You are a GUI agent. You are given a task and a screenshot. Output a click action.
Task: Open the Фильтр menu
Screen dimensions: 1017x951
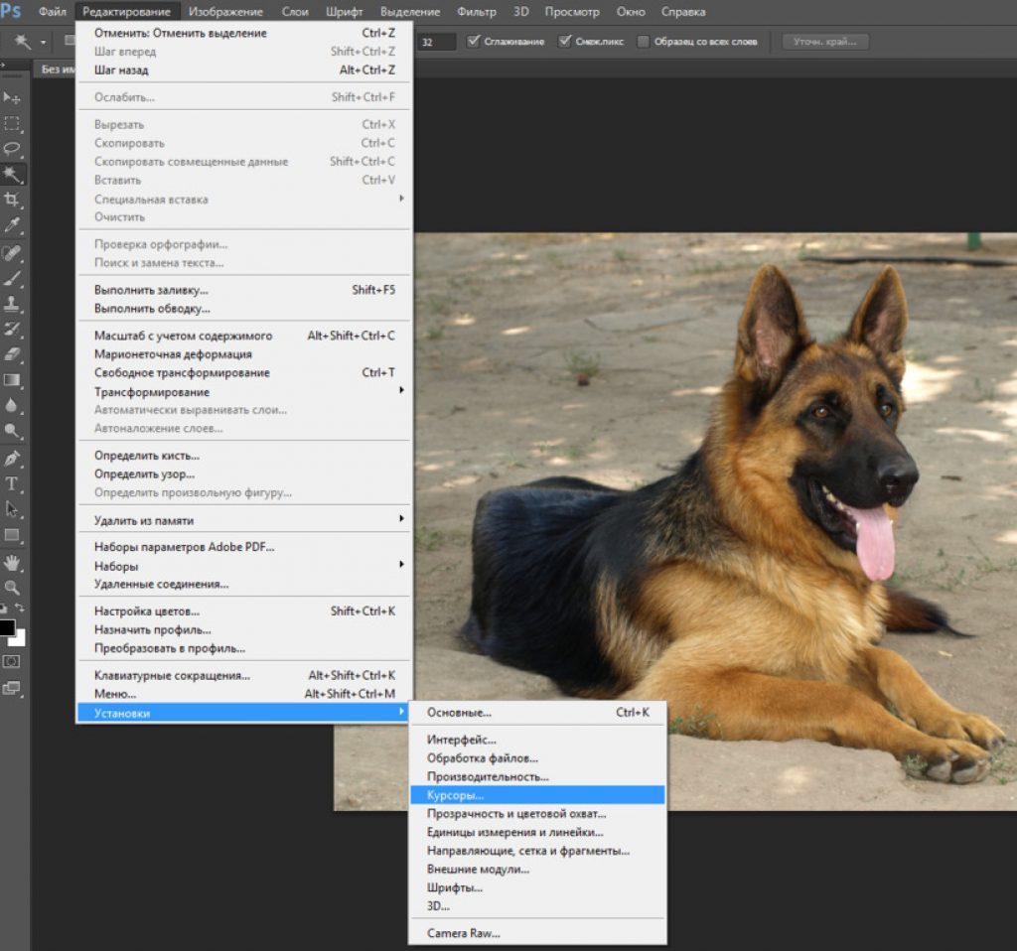point(476,12)
